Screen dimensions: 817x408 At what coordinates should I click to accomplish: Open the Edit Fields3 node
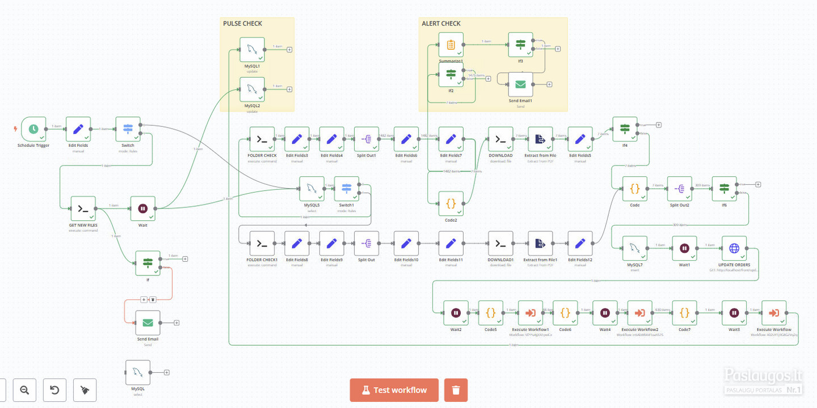tap(297, 139)
